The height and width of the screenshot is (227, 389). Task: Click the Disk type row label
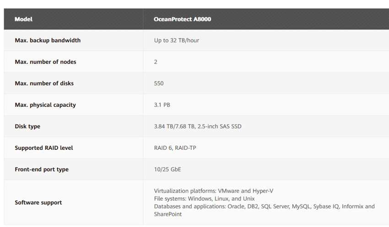pos(27,127)
